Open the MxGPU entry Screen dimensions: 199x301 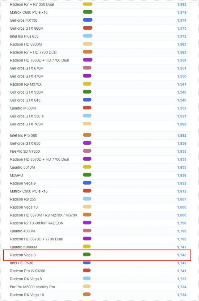coord(16,176)
